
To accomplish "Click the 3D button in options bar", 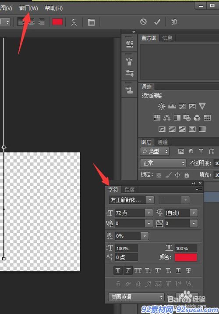I will coord(174,22).
